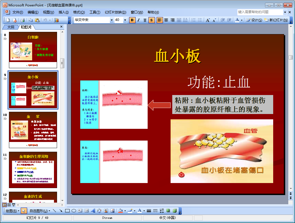
Task: Expand help question box dropdown
Action: tap(285, 12)
